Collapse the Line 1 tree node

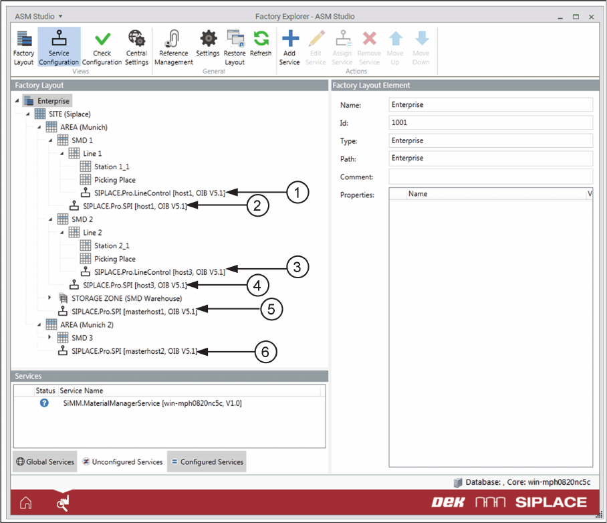point(61,154)
